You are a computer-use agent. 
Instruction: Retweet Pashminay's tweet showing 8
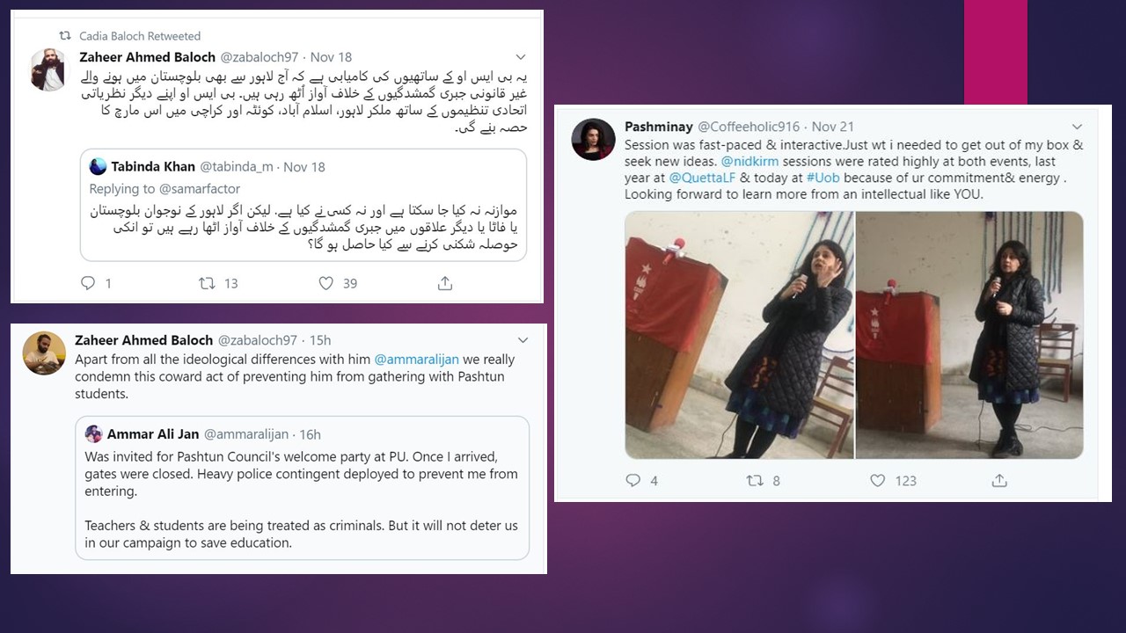click(x=754, y=480)
